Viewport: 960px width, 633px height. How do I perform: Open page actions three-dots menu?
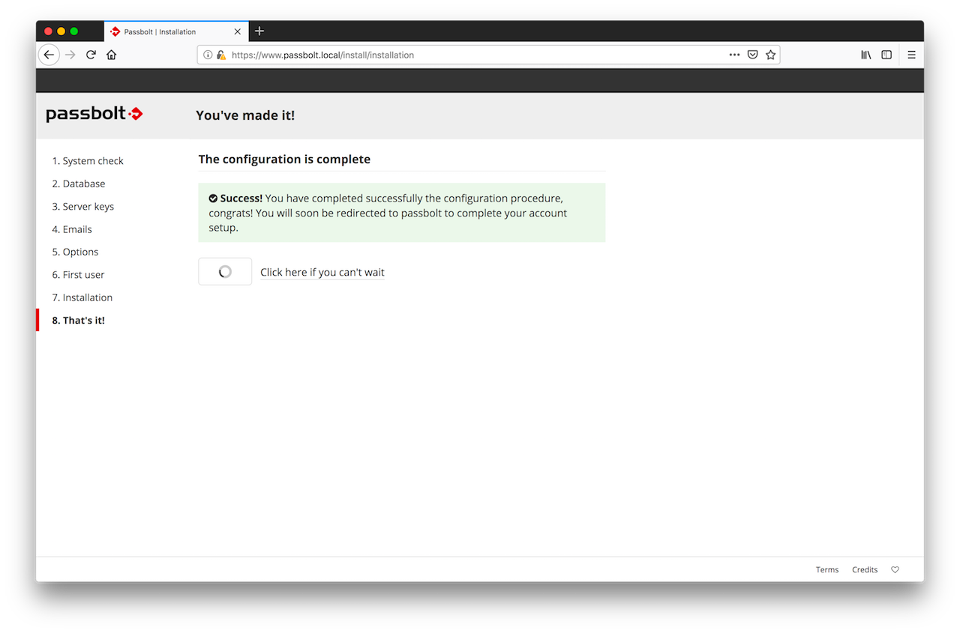[x=734, y=55]
